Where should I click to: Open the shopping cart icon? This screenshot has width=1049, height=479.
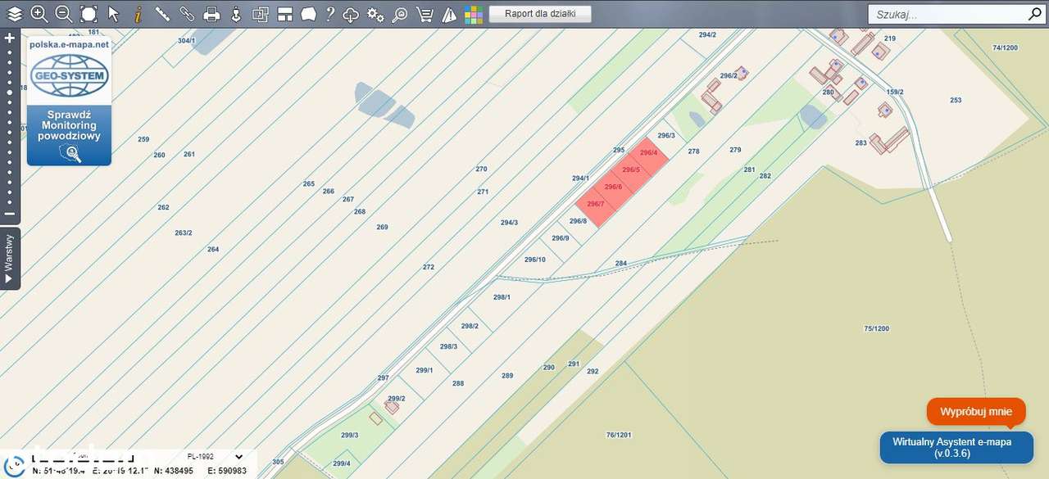click(425, 14)
